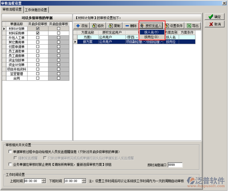Enable free review for 材料采购单
228x191 pixels.
tap(58, 33)
